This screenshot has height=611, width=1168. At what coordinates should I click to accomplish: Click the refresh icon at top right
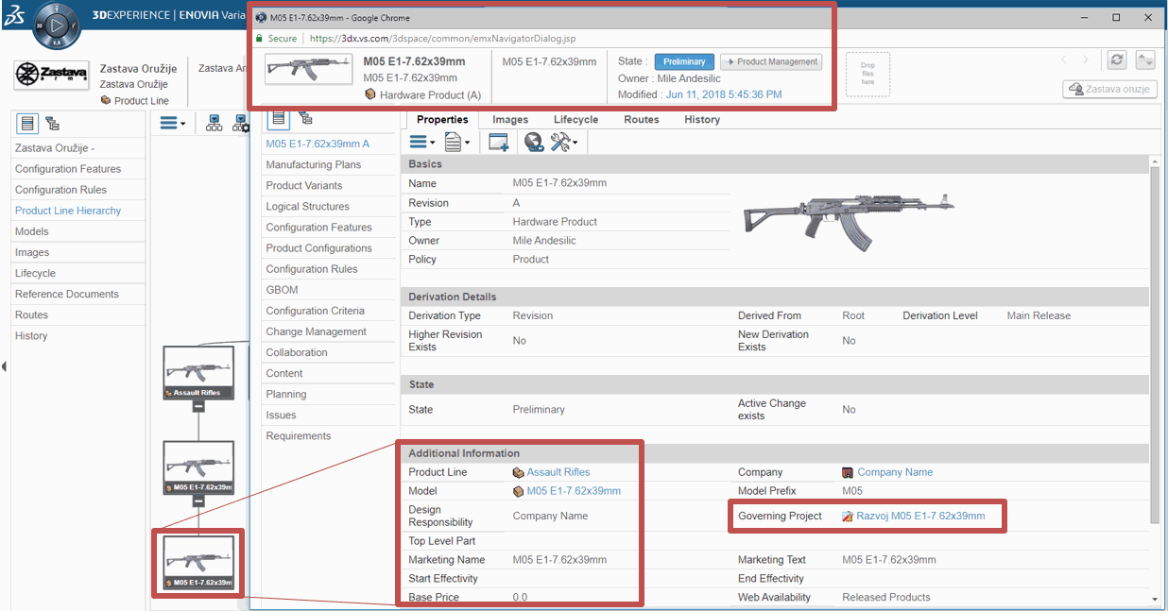(1117, 59)
